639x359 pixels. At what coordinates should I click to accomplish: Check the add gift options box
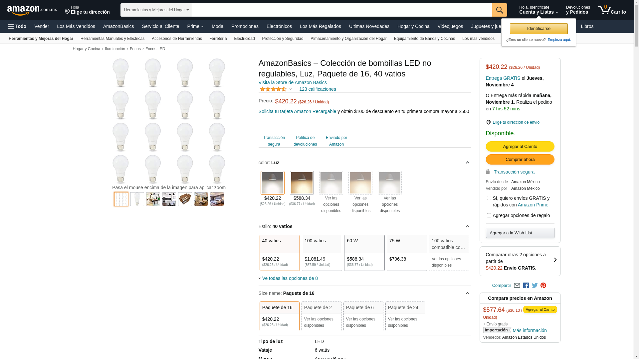(x=489, y=215)
